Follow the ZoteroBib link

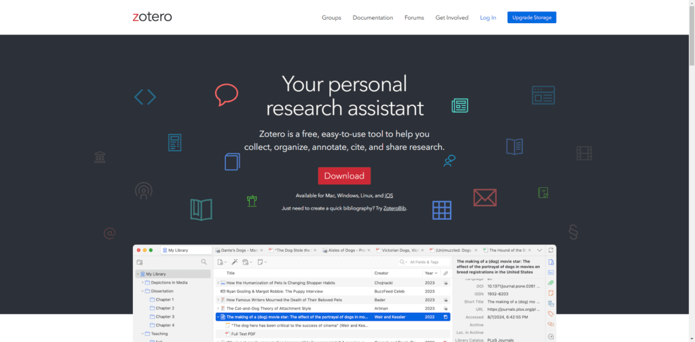(x=394, y=208)
